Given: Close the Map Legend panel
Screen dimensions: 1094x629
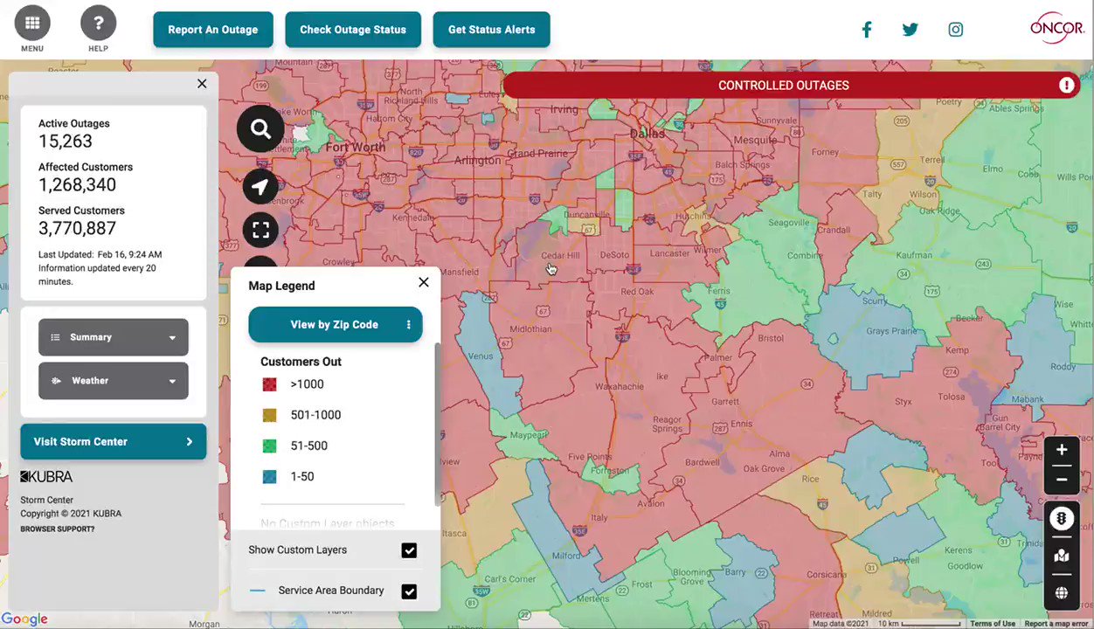Looking at the screenshot, I should click(x=424, y=282).
